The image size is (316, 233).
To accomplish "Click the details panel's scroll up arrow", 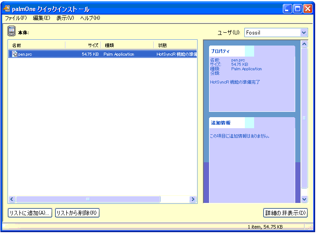I will [x=304, y=44].
